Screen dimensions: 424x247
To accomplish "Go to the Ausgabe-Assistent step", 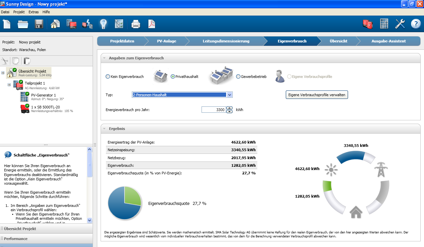I will [x=388, y=41].
